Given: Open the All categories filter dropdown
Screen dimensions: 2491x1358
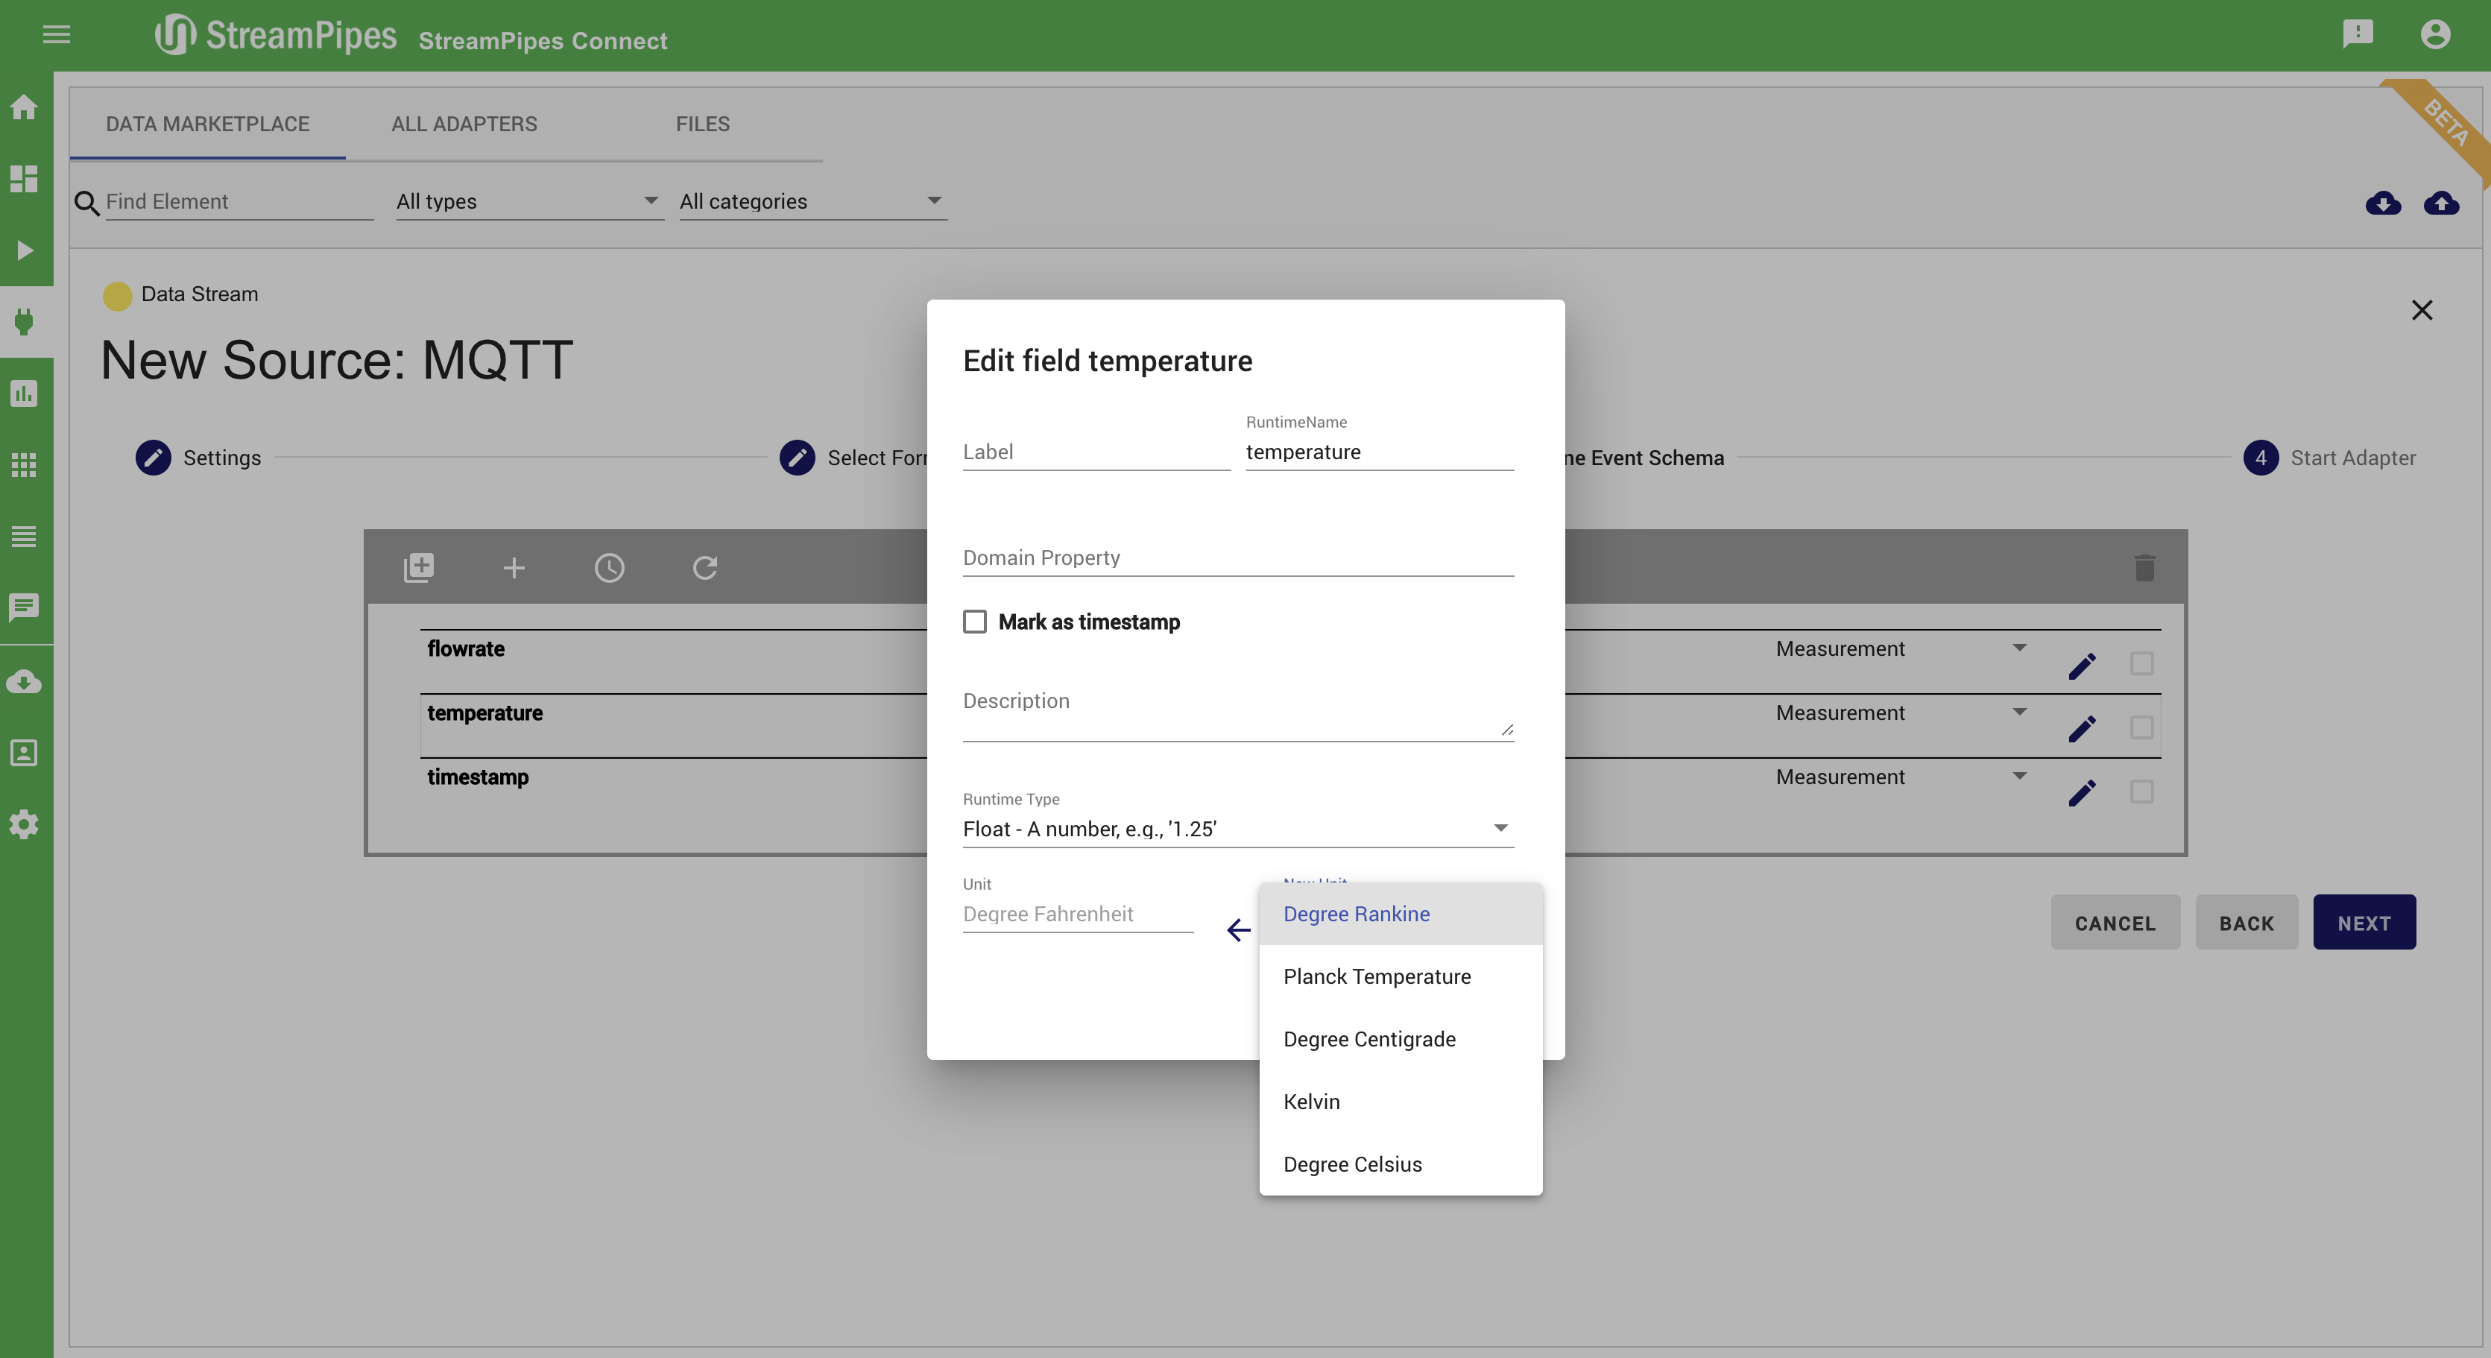Looking at the screenshot, I should tap(811, 201).
